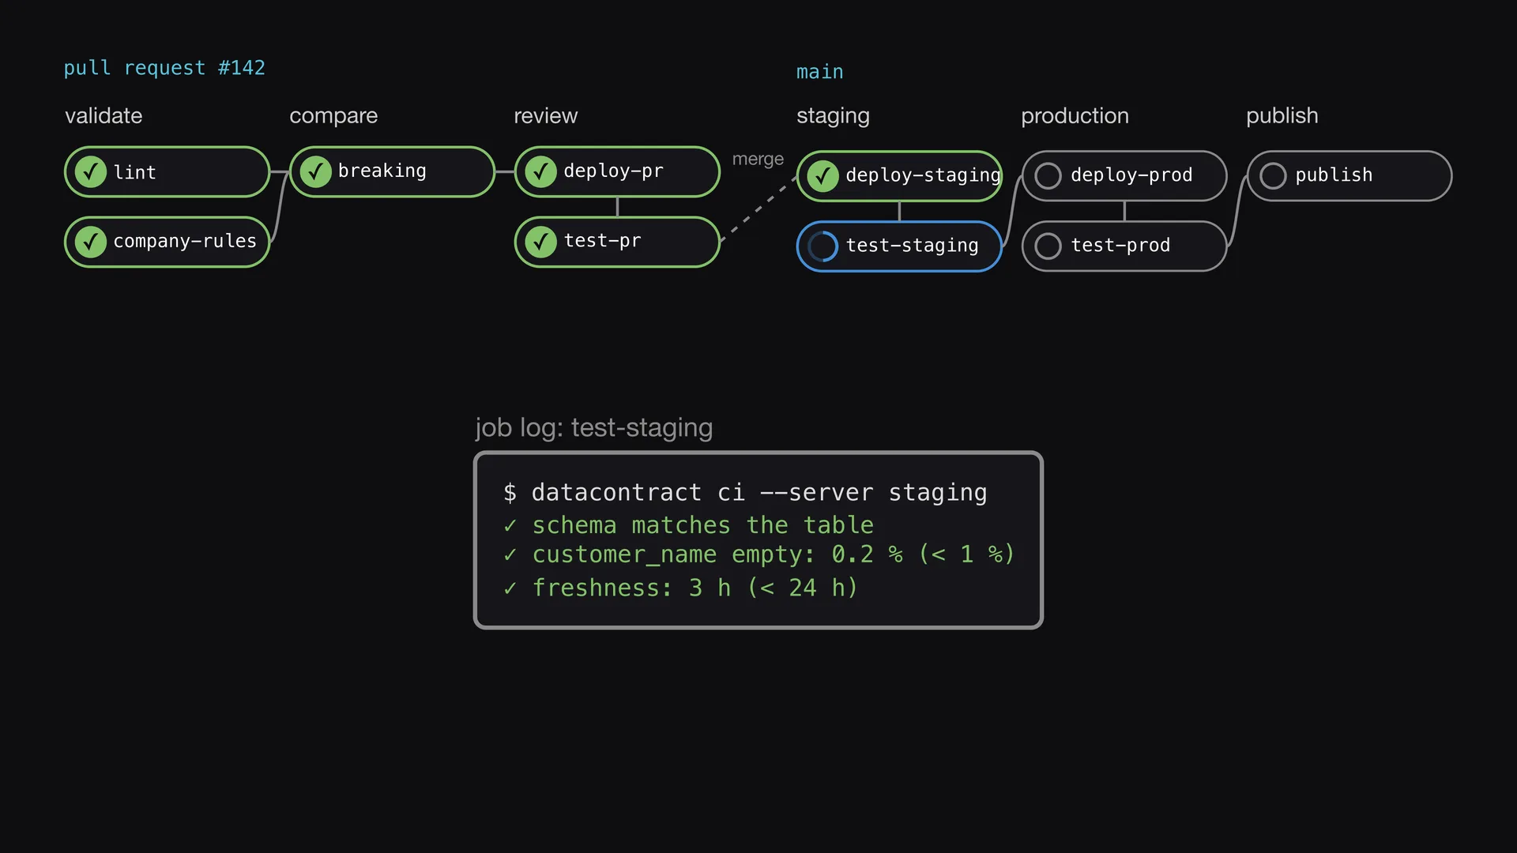Screen dimensions: 1517x853
Task: Select the running test-staging job
Action: tap(899, 246)
